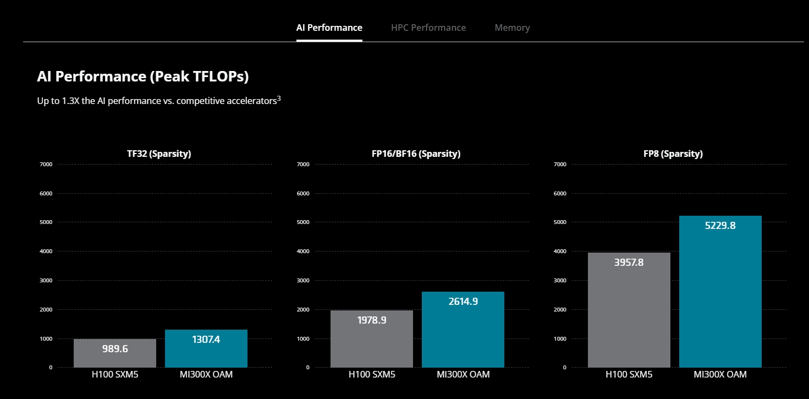The width and height of the screenshot is (809, 399).
Task: Click the AI Performance (Peak TFLOPs) heading
Action: (x=143, y=76)
